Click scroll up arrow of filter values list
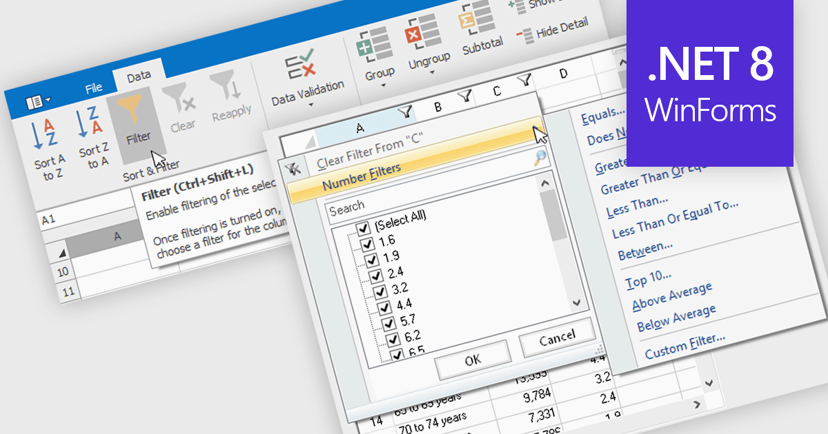The width and height of the screenshot is (828, 434). (544, 183)
